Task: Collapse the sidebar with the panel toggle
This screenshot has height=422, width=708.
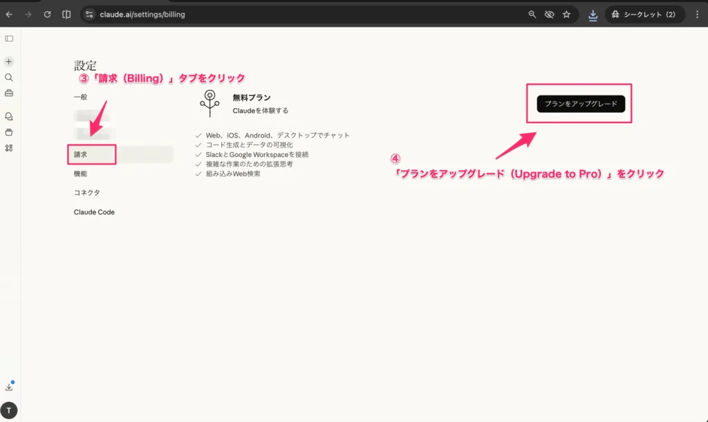Action: 8,38
